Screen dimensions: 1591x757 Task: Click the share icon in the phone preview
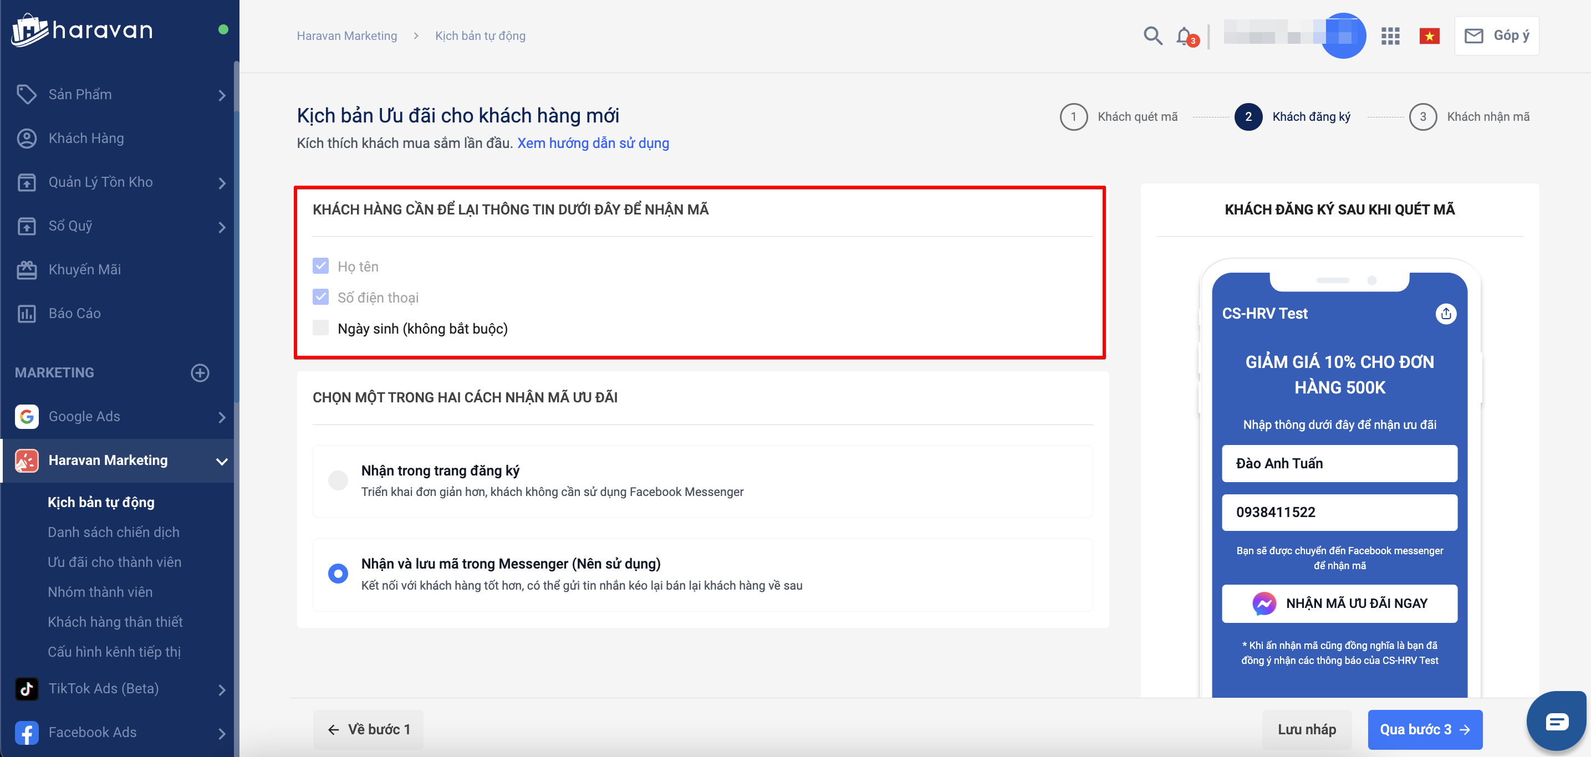coord(1446,314)
